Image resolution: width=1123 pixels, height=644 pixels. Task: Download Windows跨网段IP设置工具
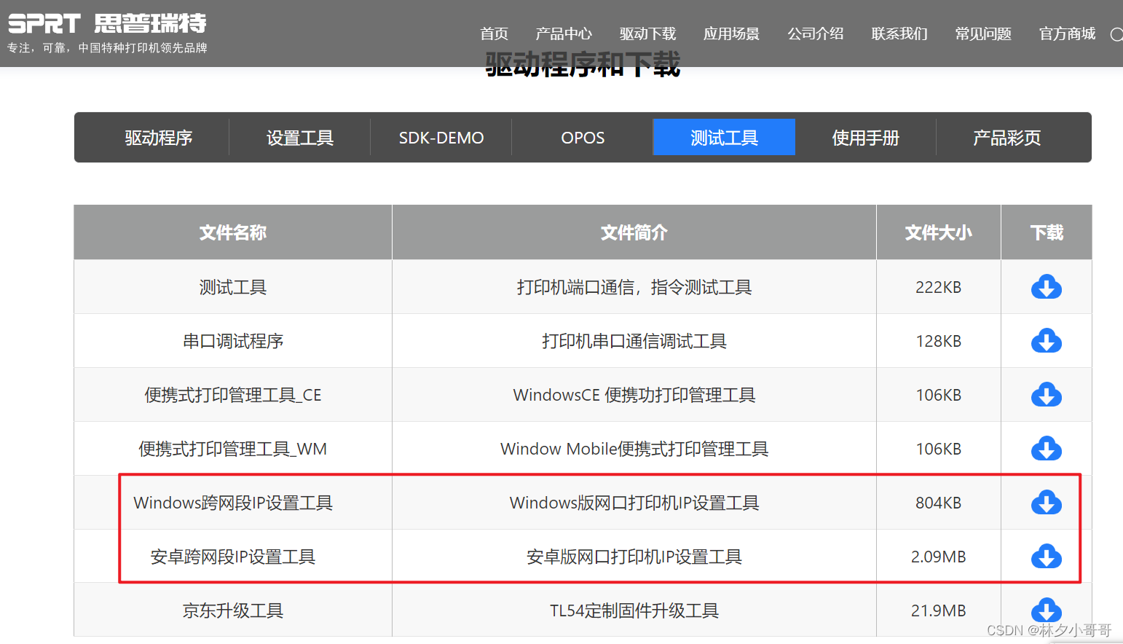pyautogui.click(x=1047, y=503)
